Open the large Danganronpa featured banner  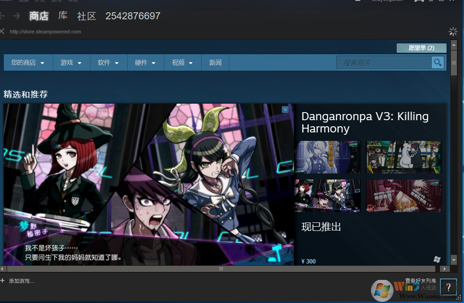(x=148, y=184)
